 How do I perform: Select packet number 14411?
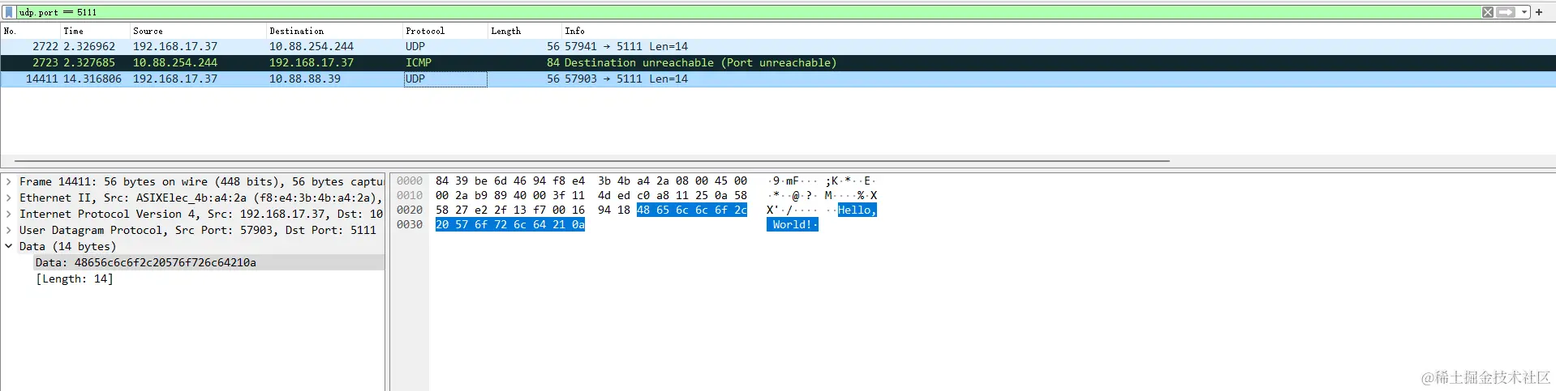point(778,79)
